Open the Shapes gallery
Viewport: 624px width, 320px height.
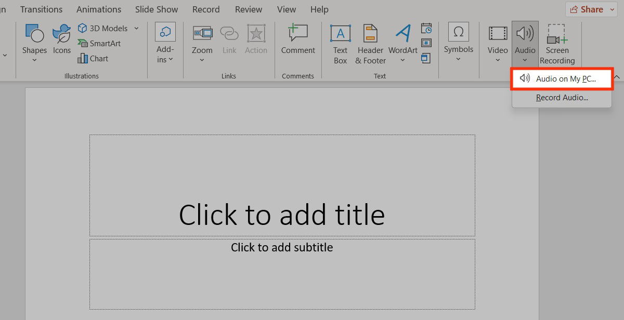click(x=34, y=42)
